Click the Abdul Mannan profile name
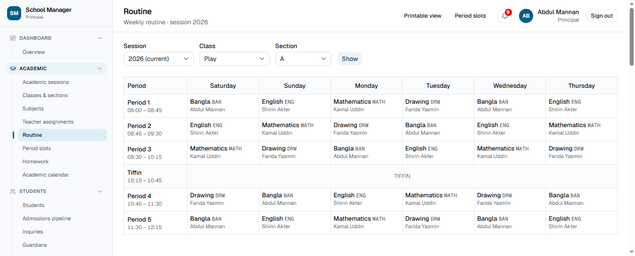The height and width of the screenshot is (256, 635). click(558, 12)
